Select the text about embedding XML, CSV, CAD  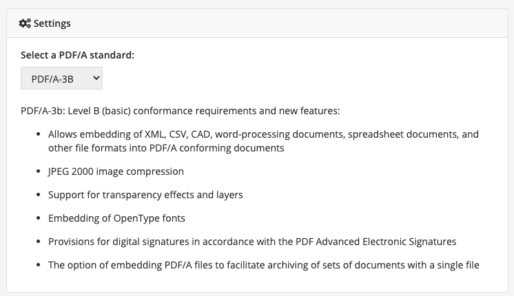click(x=263, y=134)
